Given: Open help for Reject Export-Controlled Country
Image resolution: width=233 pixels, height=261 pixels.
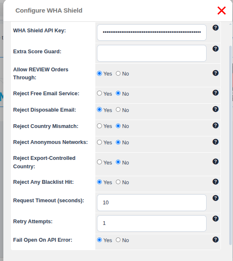Looking at the screenshot, I should pos(215,162).
